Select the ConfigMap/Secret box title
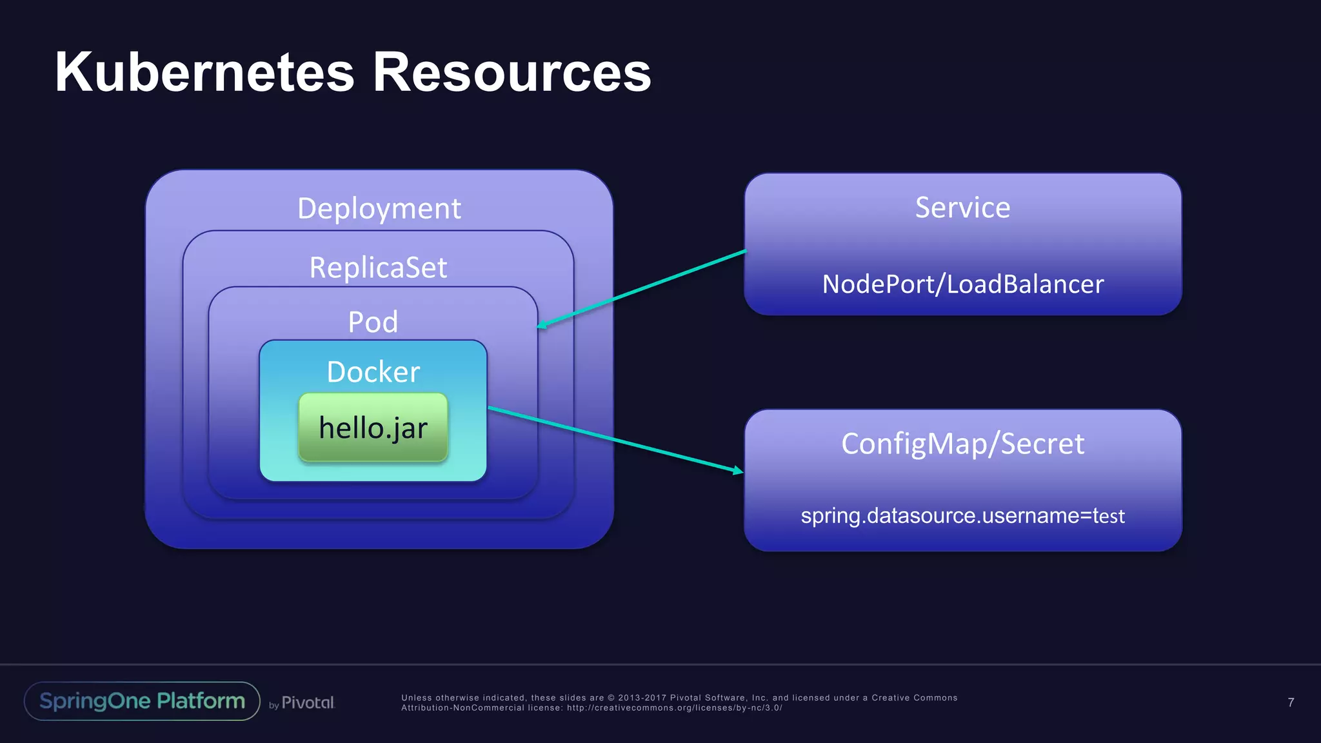 pyautogui.click(x=962, y=444)
